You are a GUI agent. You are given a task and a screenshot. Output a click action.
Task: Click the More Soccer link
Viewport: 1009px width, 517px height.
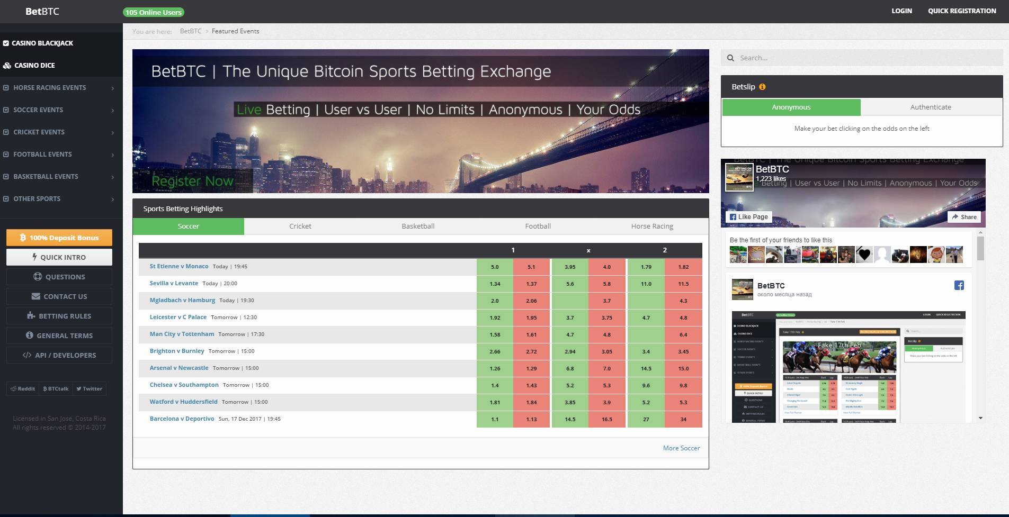point(681,448)
